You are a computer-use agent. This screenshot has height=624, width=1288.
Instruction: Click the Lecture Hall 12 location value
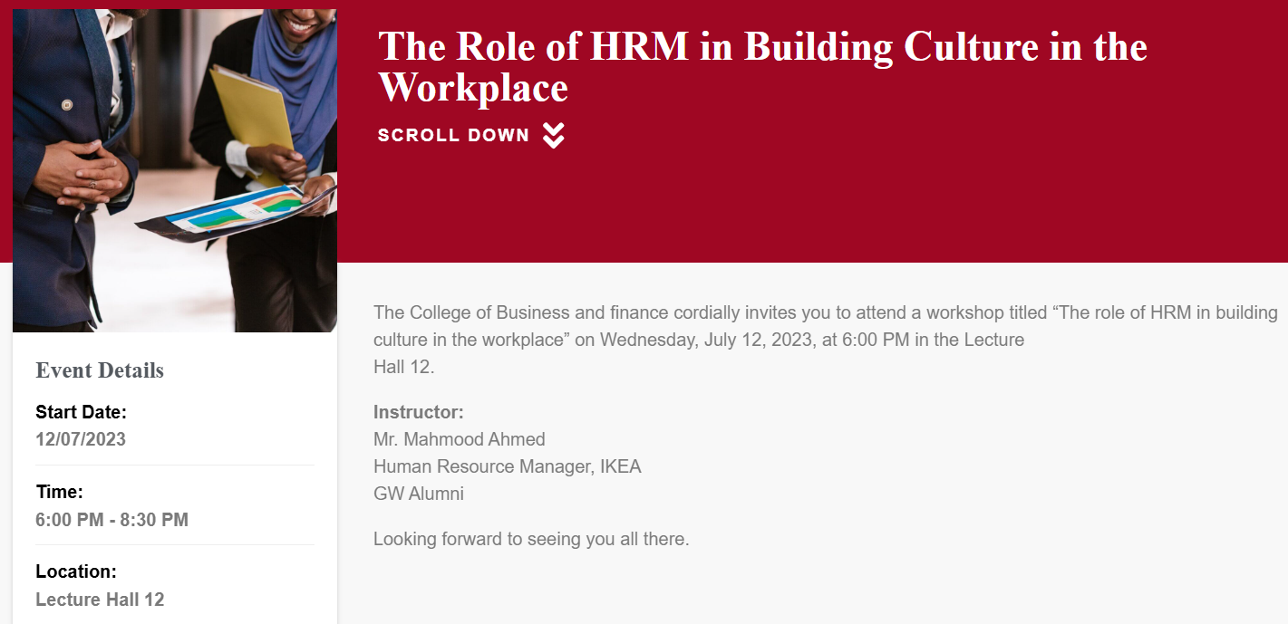tap(100, 600)
